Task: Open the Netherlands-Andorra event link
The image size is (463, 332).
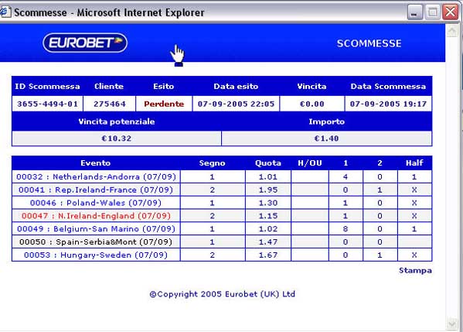Action: pyautogui.click(x=96, y=176)
